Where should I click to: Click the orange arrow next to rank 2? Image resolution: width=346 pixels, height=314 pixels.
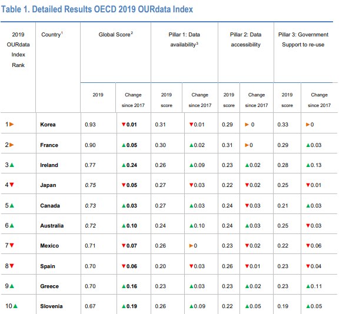coord(12,145)
